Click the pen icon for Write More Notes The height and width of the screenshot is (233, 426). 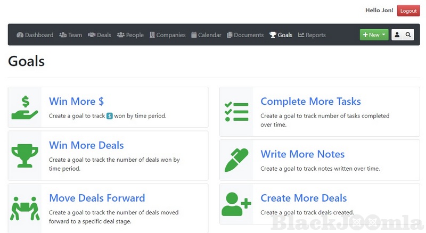point(236,160)
